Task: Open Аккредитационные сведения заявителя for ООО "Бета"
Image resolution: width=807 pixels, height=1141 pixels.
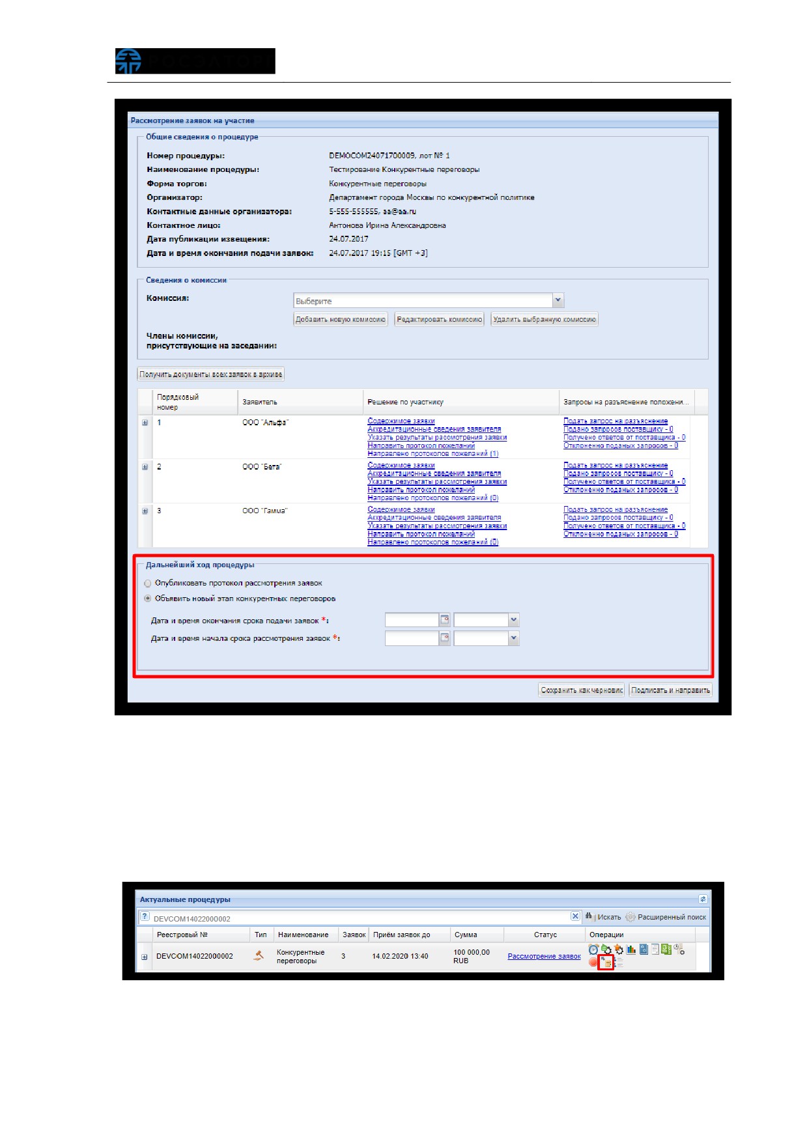Action: coord(434,473)
